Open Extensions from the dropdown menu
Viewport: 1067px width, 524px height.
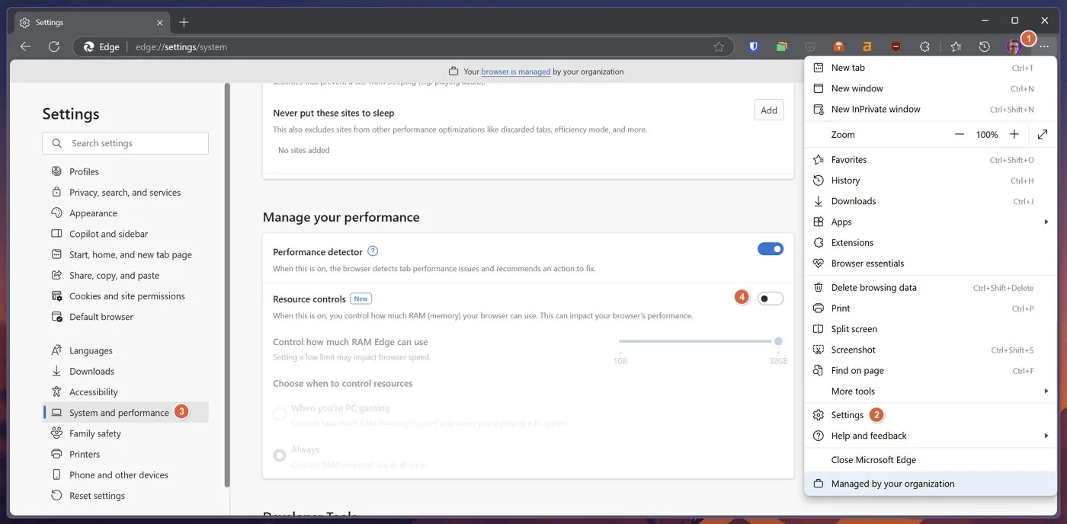coord(931,242)
